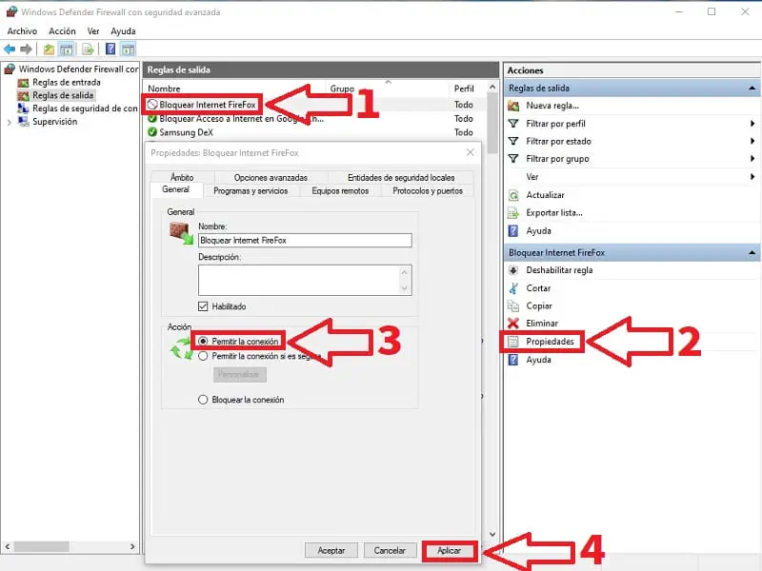Click the Nombre text field
The height and width of the screenshot is (571, 762).
[305, 241]
